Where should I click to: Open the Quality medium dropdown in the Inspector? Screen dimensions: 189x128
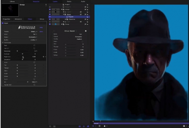coord(34,40)
